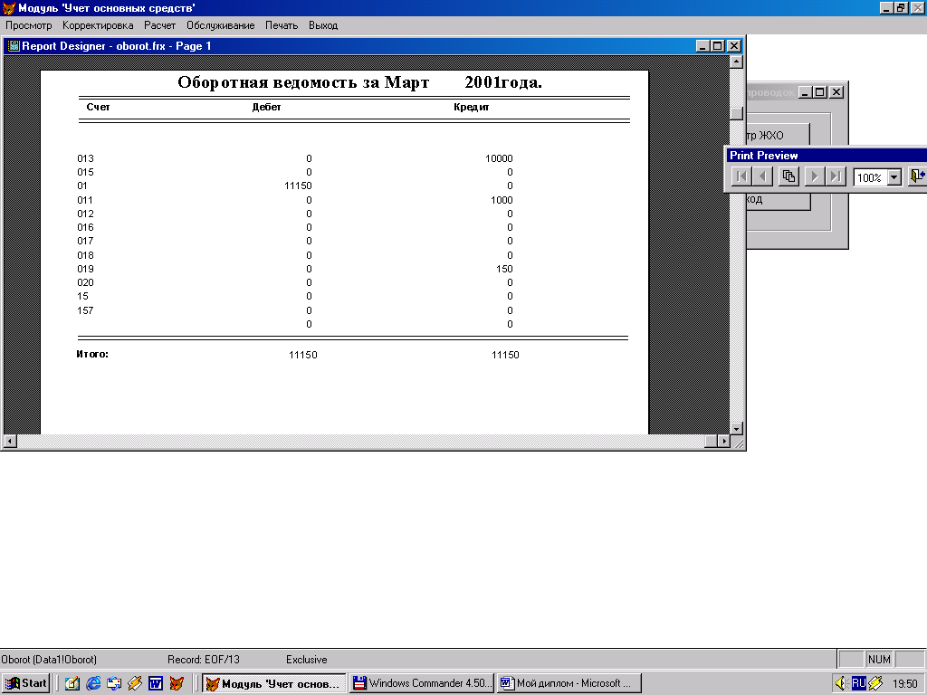This screenshot has height=695, width=927.
Task: Close the preview with the door exit icon
Action: pyautogui.click(x=917, y=176)
